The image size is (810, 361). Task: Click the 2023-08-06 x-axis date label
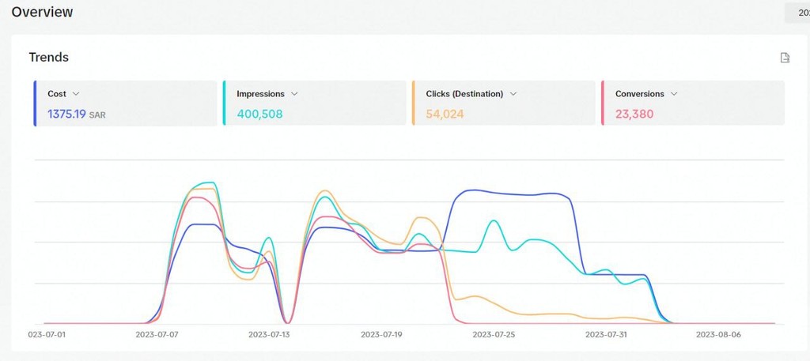coord(717,334)
